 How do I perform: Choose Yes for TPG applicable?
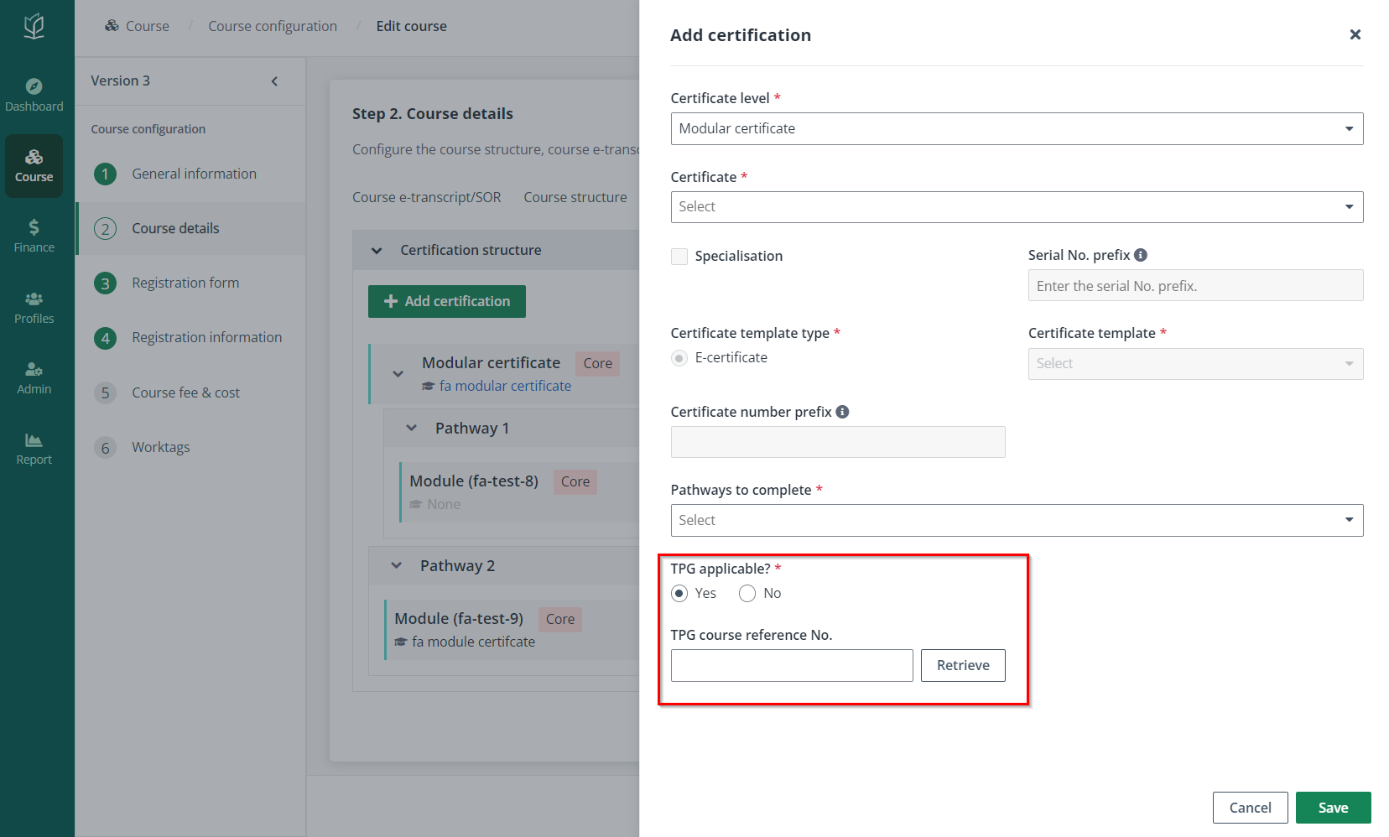(679, 594)
